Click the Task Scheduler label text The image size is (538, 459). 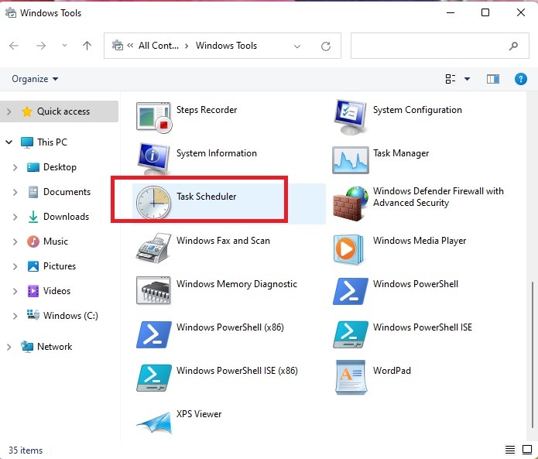[x=206, y=197]
